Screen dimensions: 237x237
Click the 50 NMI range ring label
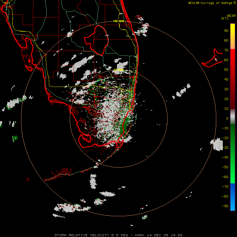coord(118,70)
